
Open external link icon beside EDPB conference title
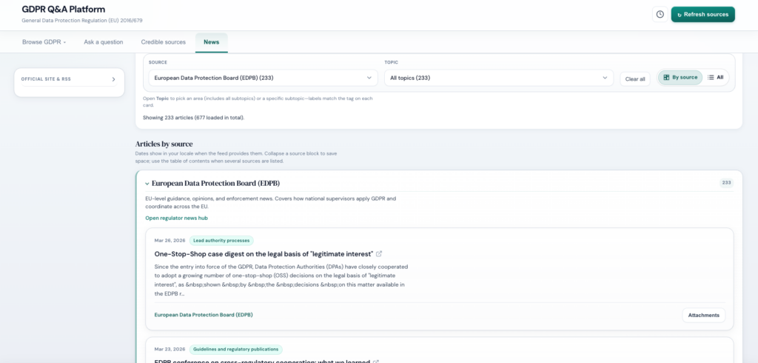pyautogui.click(x=375, y=362)
